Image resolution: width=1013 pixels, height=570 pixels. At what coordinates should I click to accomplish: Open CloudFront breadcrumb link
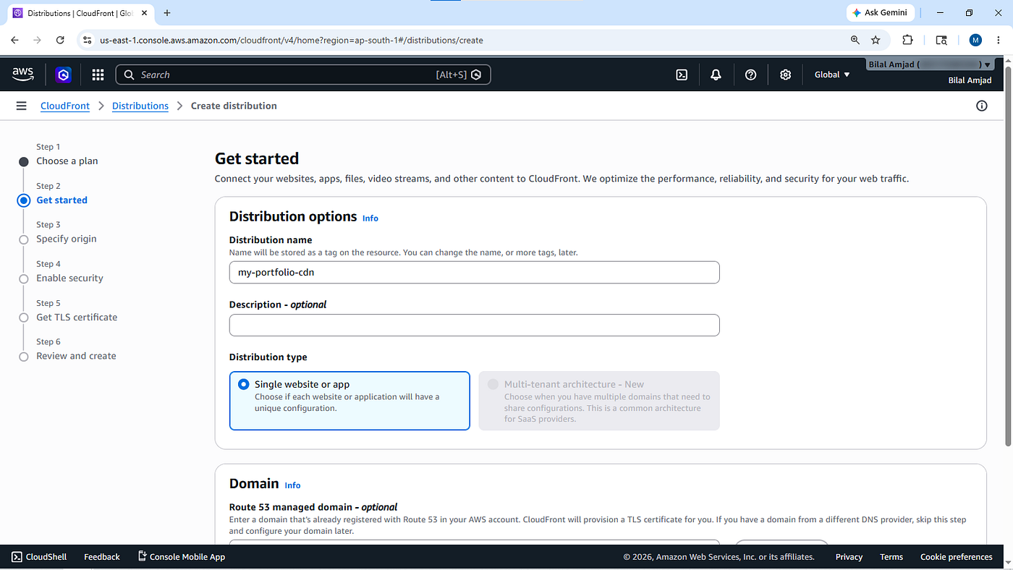pyautogui.click(x=65, y=106)
